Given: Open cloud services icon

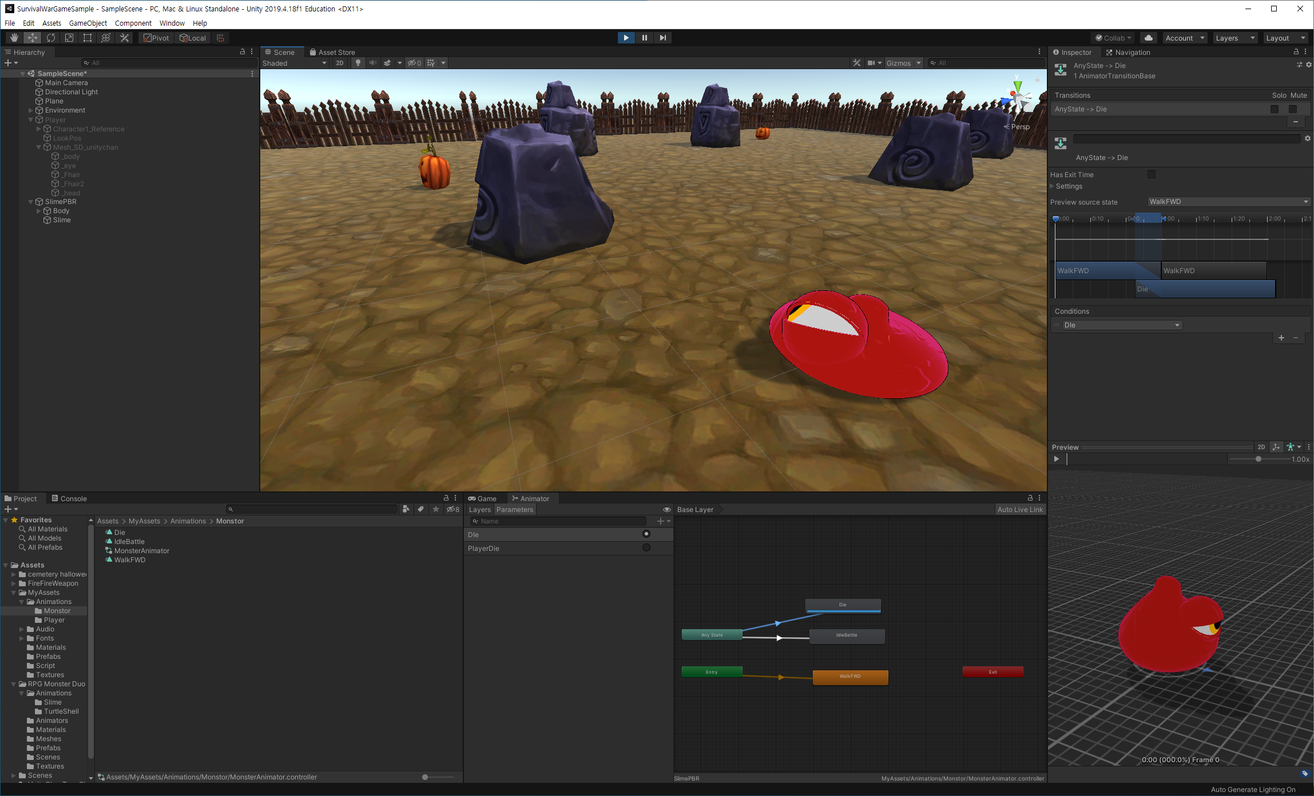Looking at the screenshot, I should [x=1148, y=38].
